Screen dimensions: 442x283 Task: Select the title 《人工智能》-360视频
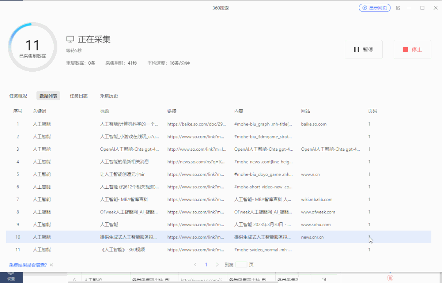click(x=122, y=250)
